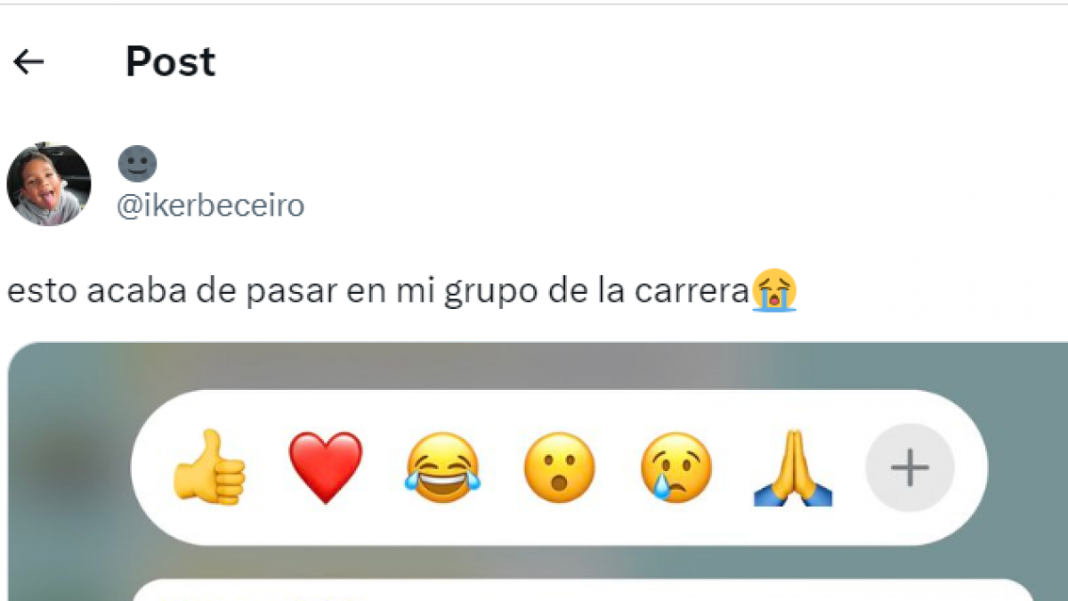Go back using the left arrow

point(28,61)
